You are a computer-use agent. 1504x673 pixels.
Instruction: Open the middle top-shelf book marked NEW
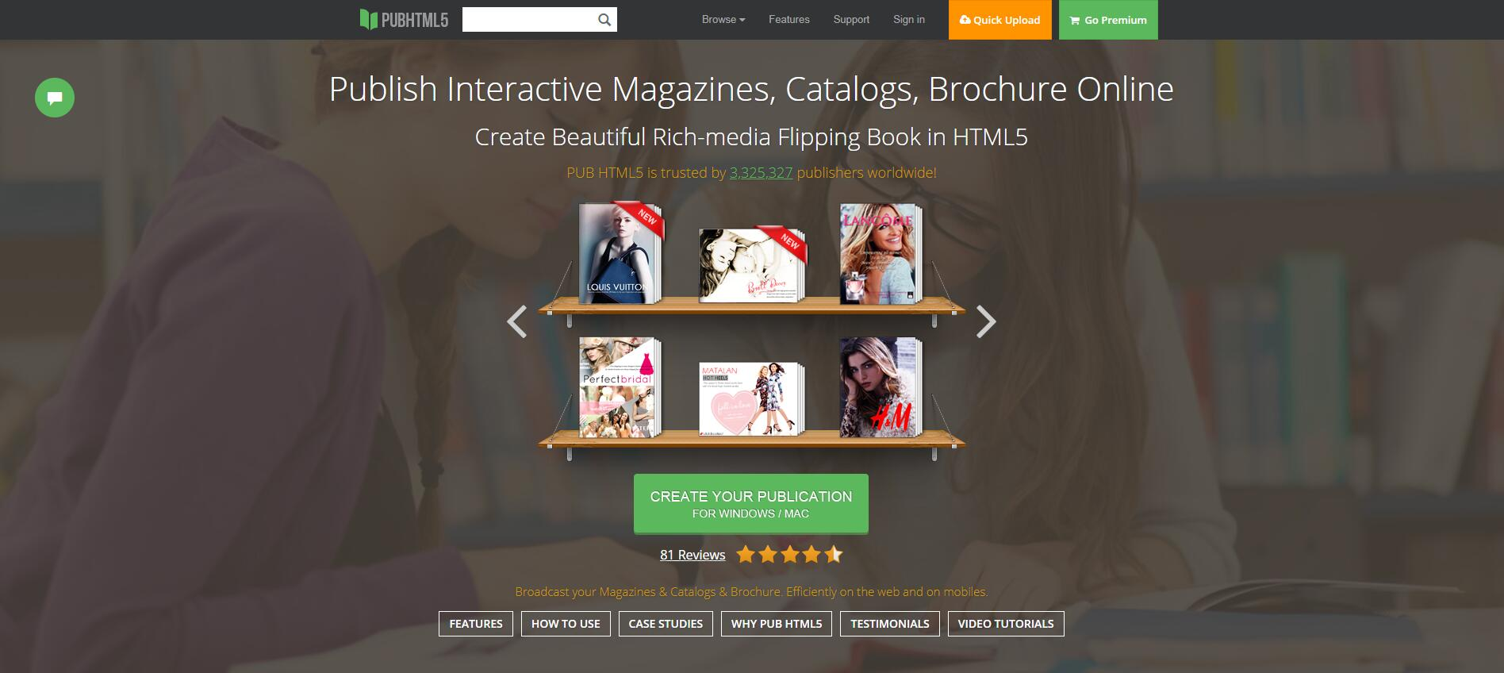[752, 264]
